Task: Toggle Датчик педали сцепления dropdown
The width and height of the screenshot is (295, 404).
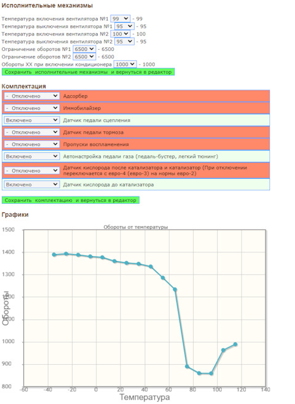Action: [x=32, y=120]
